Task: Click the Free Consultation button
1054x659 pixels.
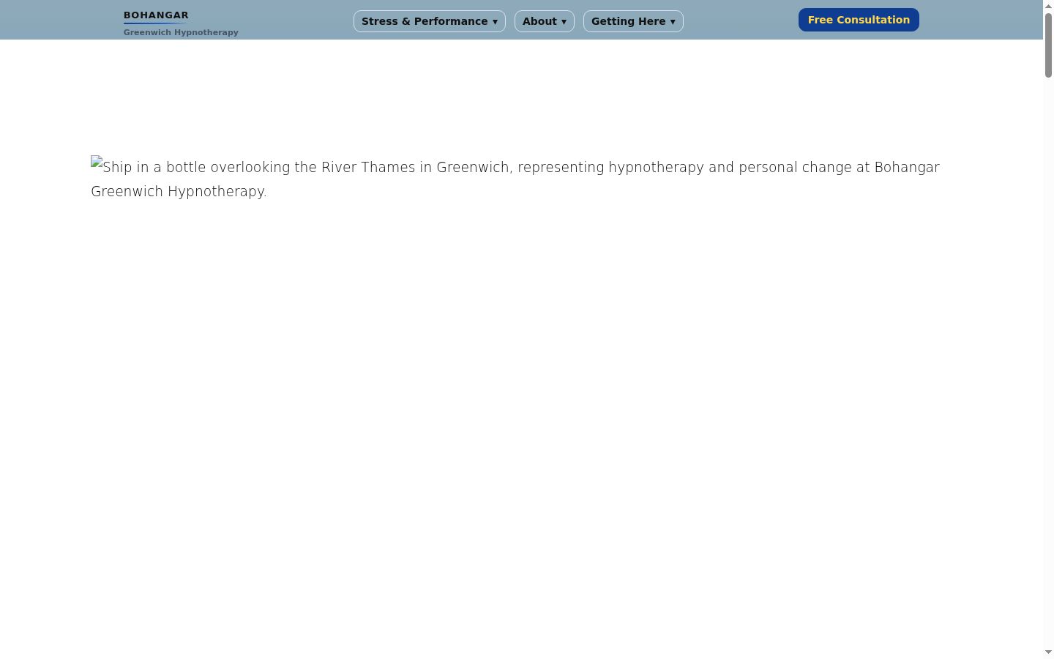Action: tap(859, 20)
